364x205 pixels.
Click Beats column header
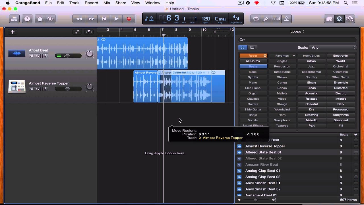click(344, 134)
